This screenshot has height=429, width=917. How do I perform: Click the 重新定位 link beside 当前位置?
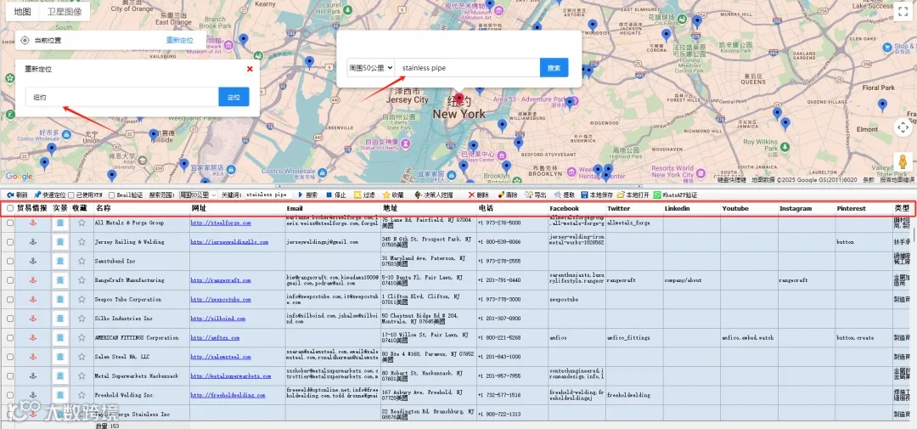(x=179, y=41)
